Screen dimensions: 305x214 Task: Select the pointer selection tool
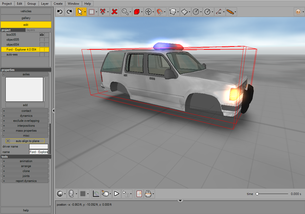tap(80, 12)
